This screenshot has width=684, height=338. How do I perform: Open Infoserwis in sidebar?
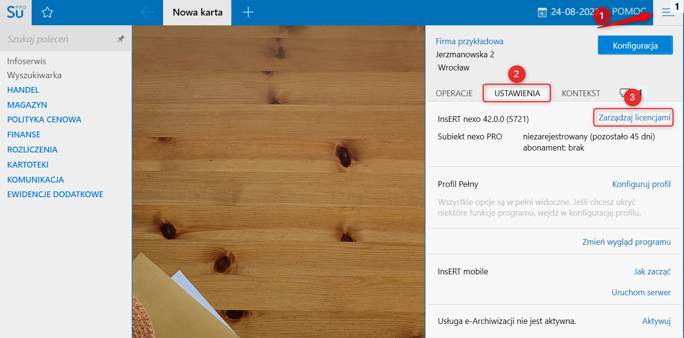pyautogui.click(x=27, y=61)
